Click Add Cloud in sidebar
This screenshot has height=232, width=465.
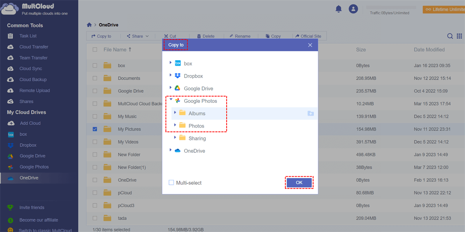pyautogui.click(x=30, y=123)
